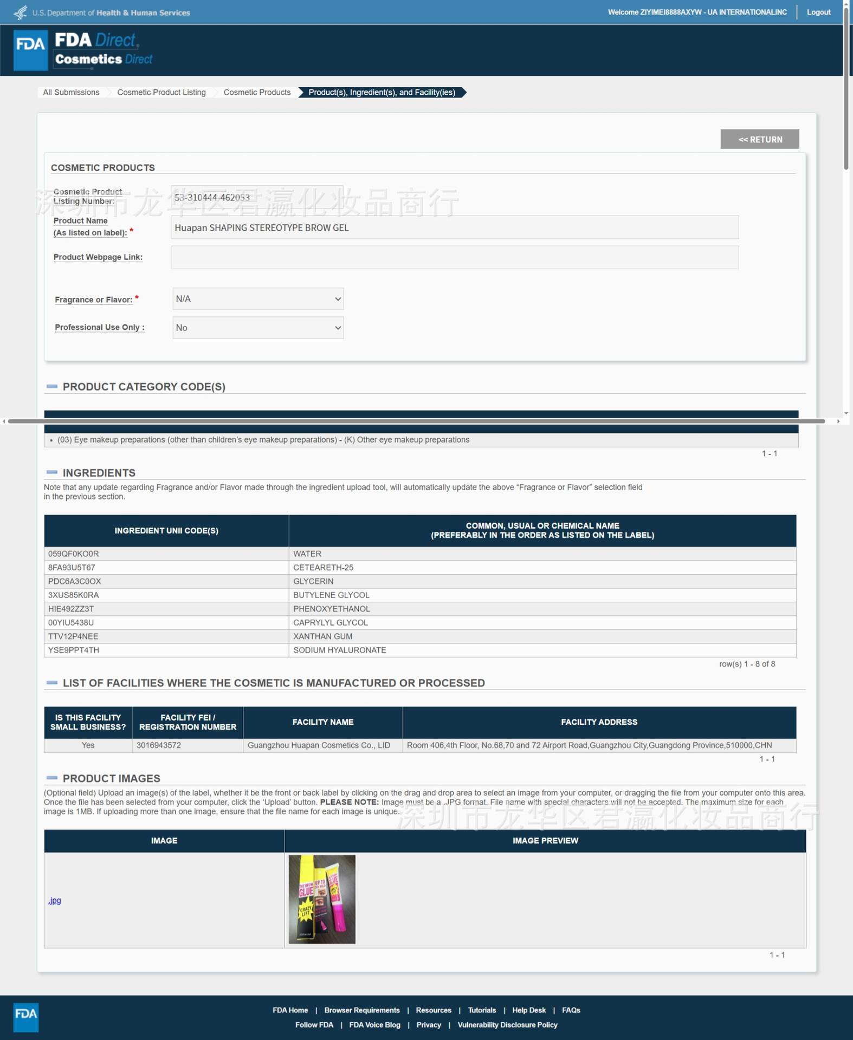
Task: Open the .jpg image file link
Action: coord(55,900)
